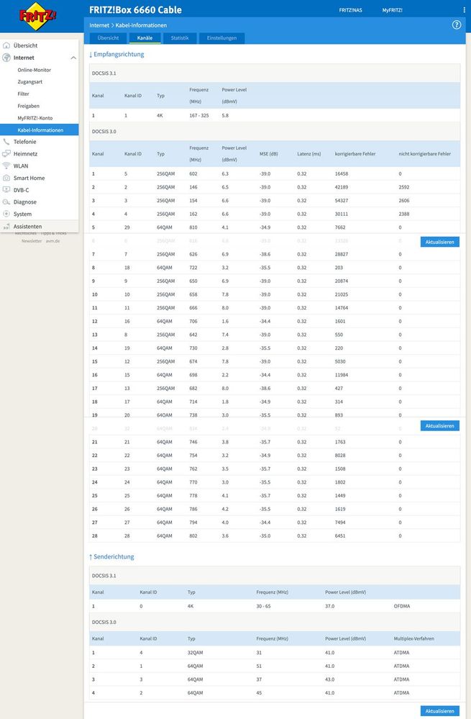Click the System gear icon
This screenshot has height=719, width=471.
[6, 214]
